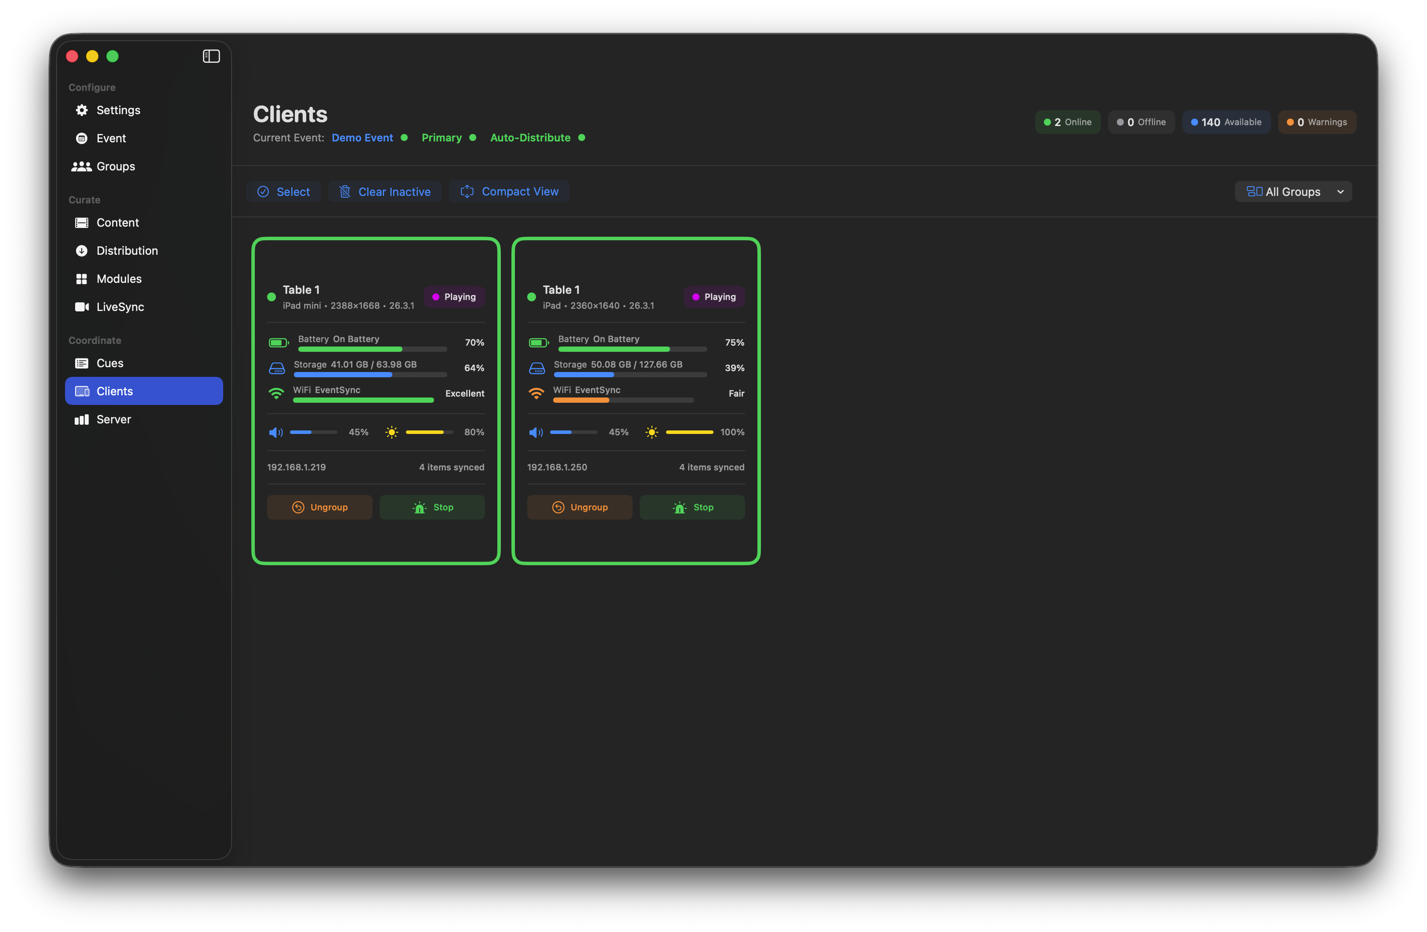Click the battery icon on iPad mini card

coord(278,343)
